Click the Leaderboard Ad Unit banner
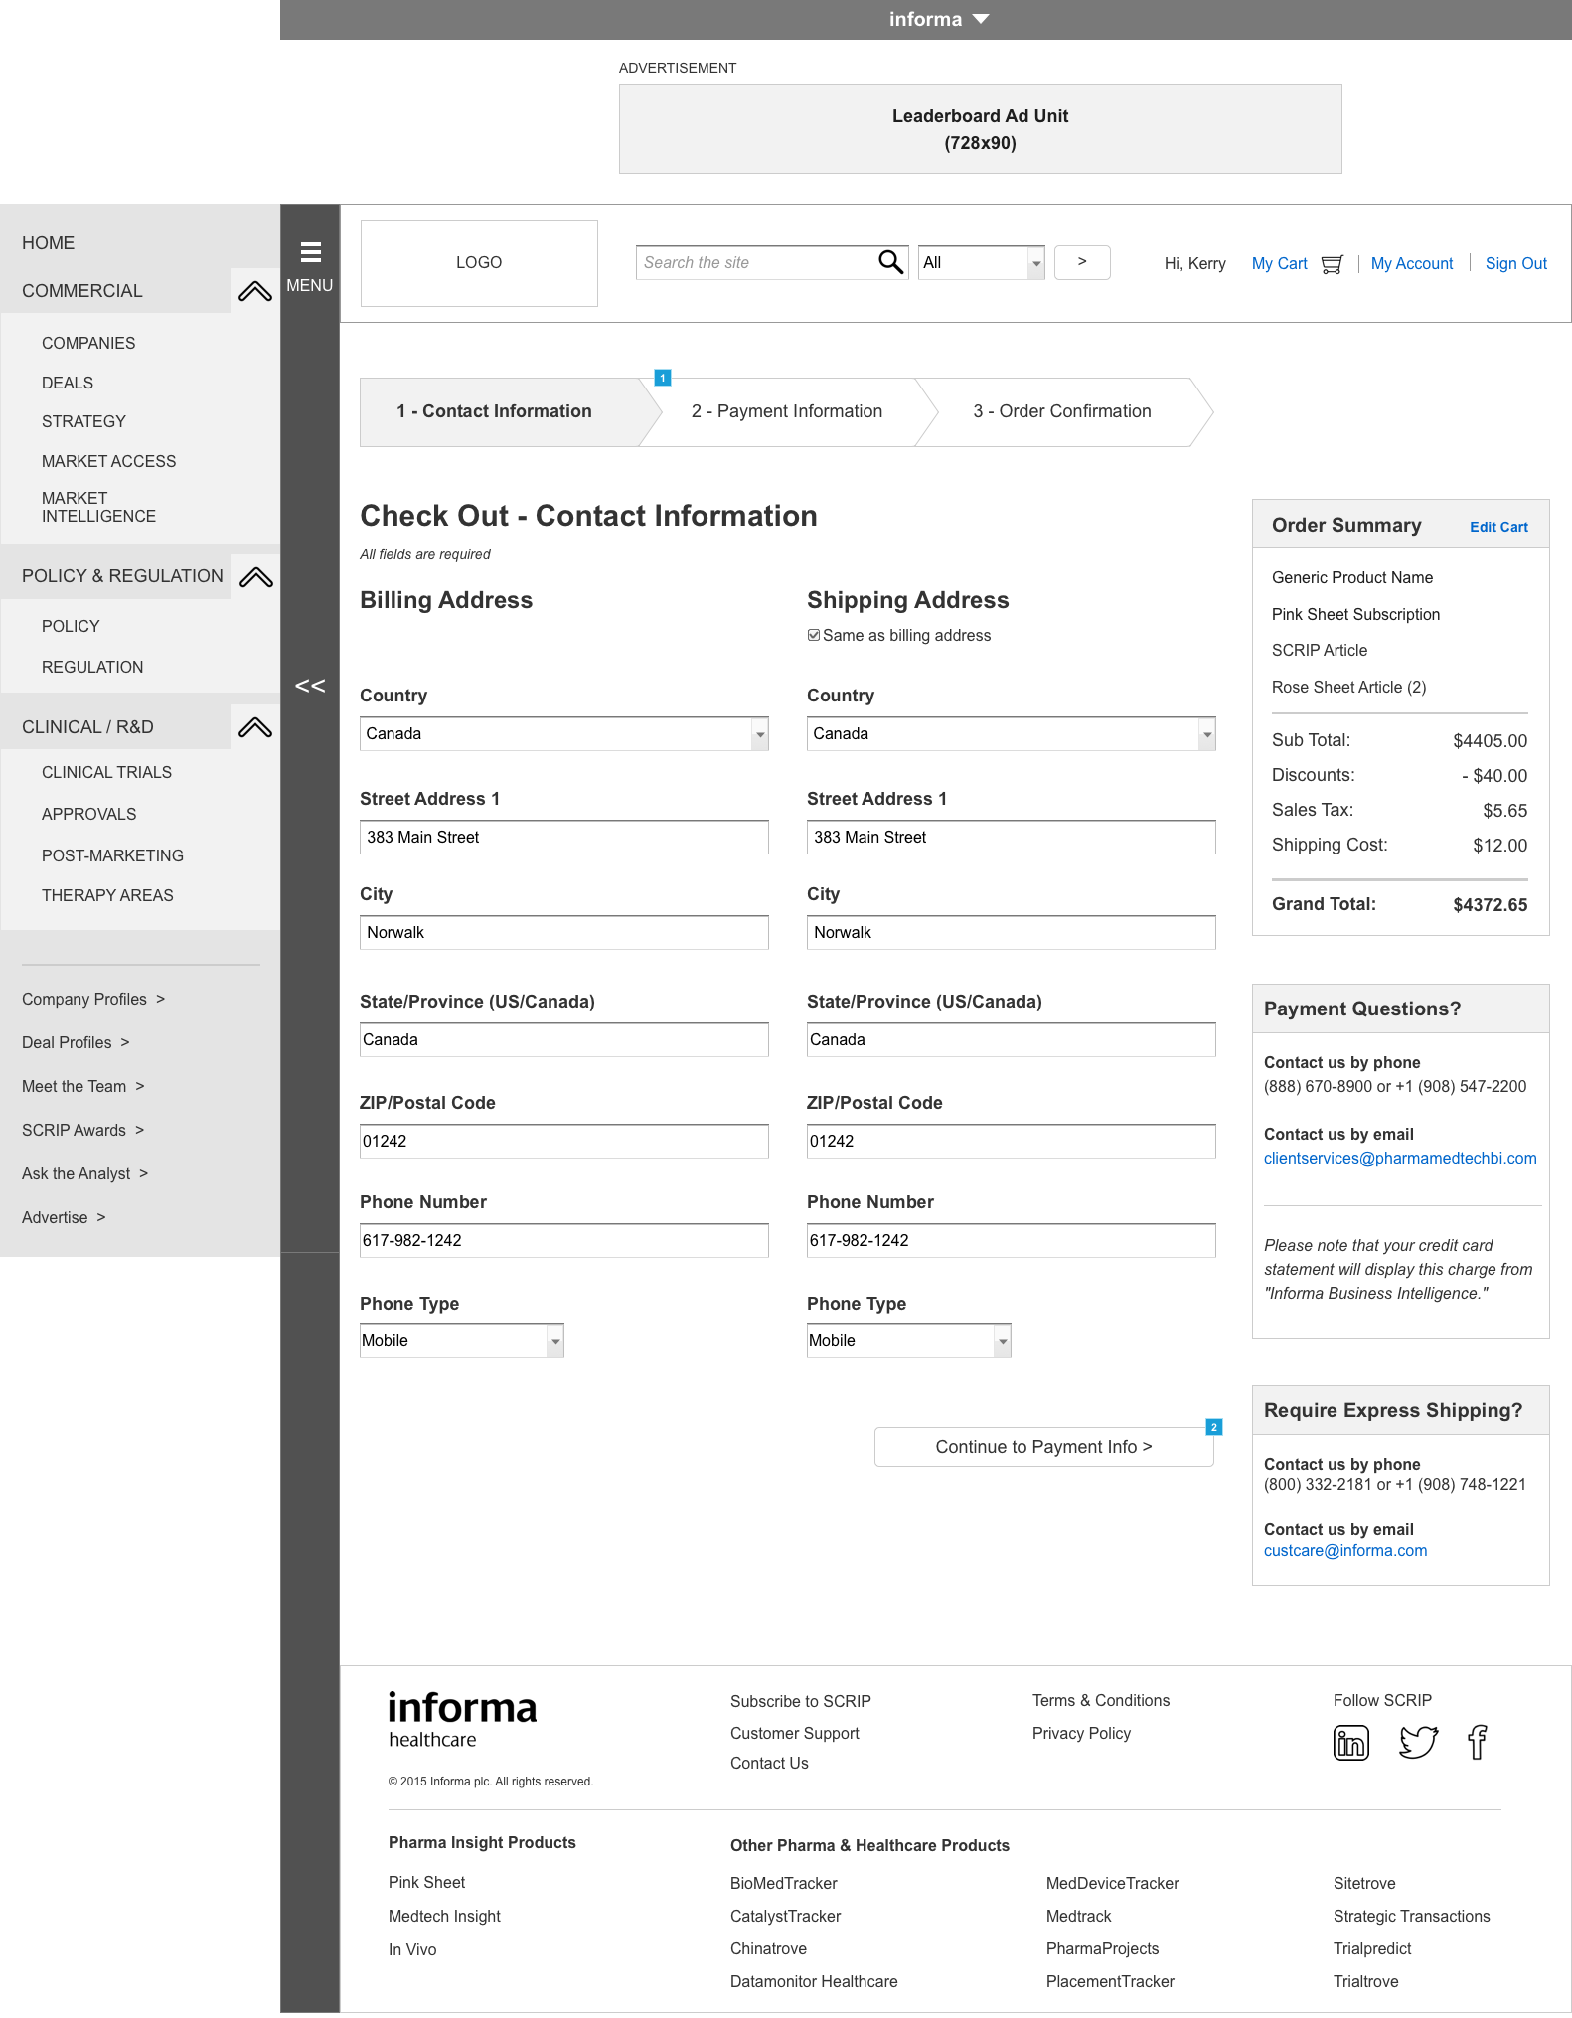Screen dimensions: 1572x2018 click(x=980, y=129)
